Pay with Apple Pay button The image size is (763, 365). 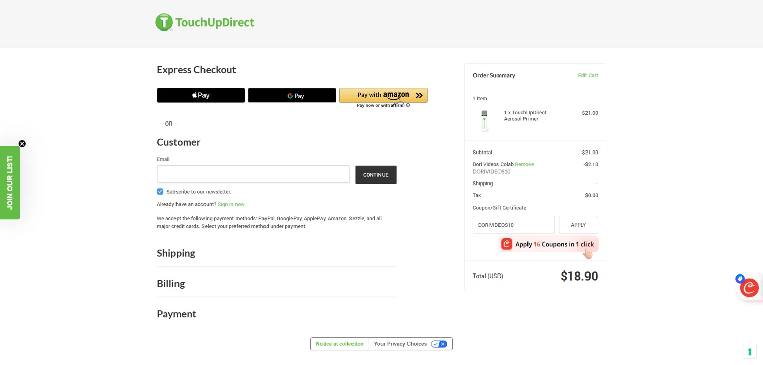[200, 95]
